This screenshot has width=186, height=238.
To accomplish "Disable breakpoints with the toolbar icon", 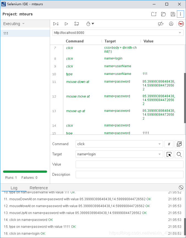I will point(161,24).
